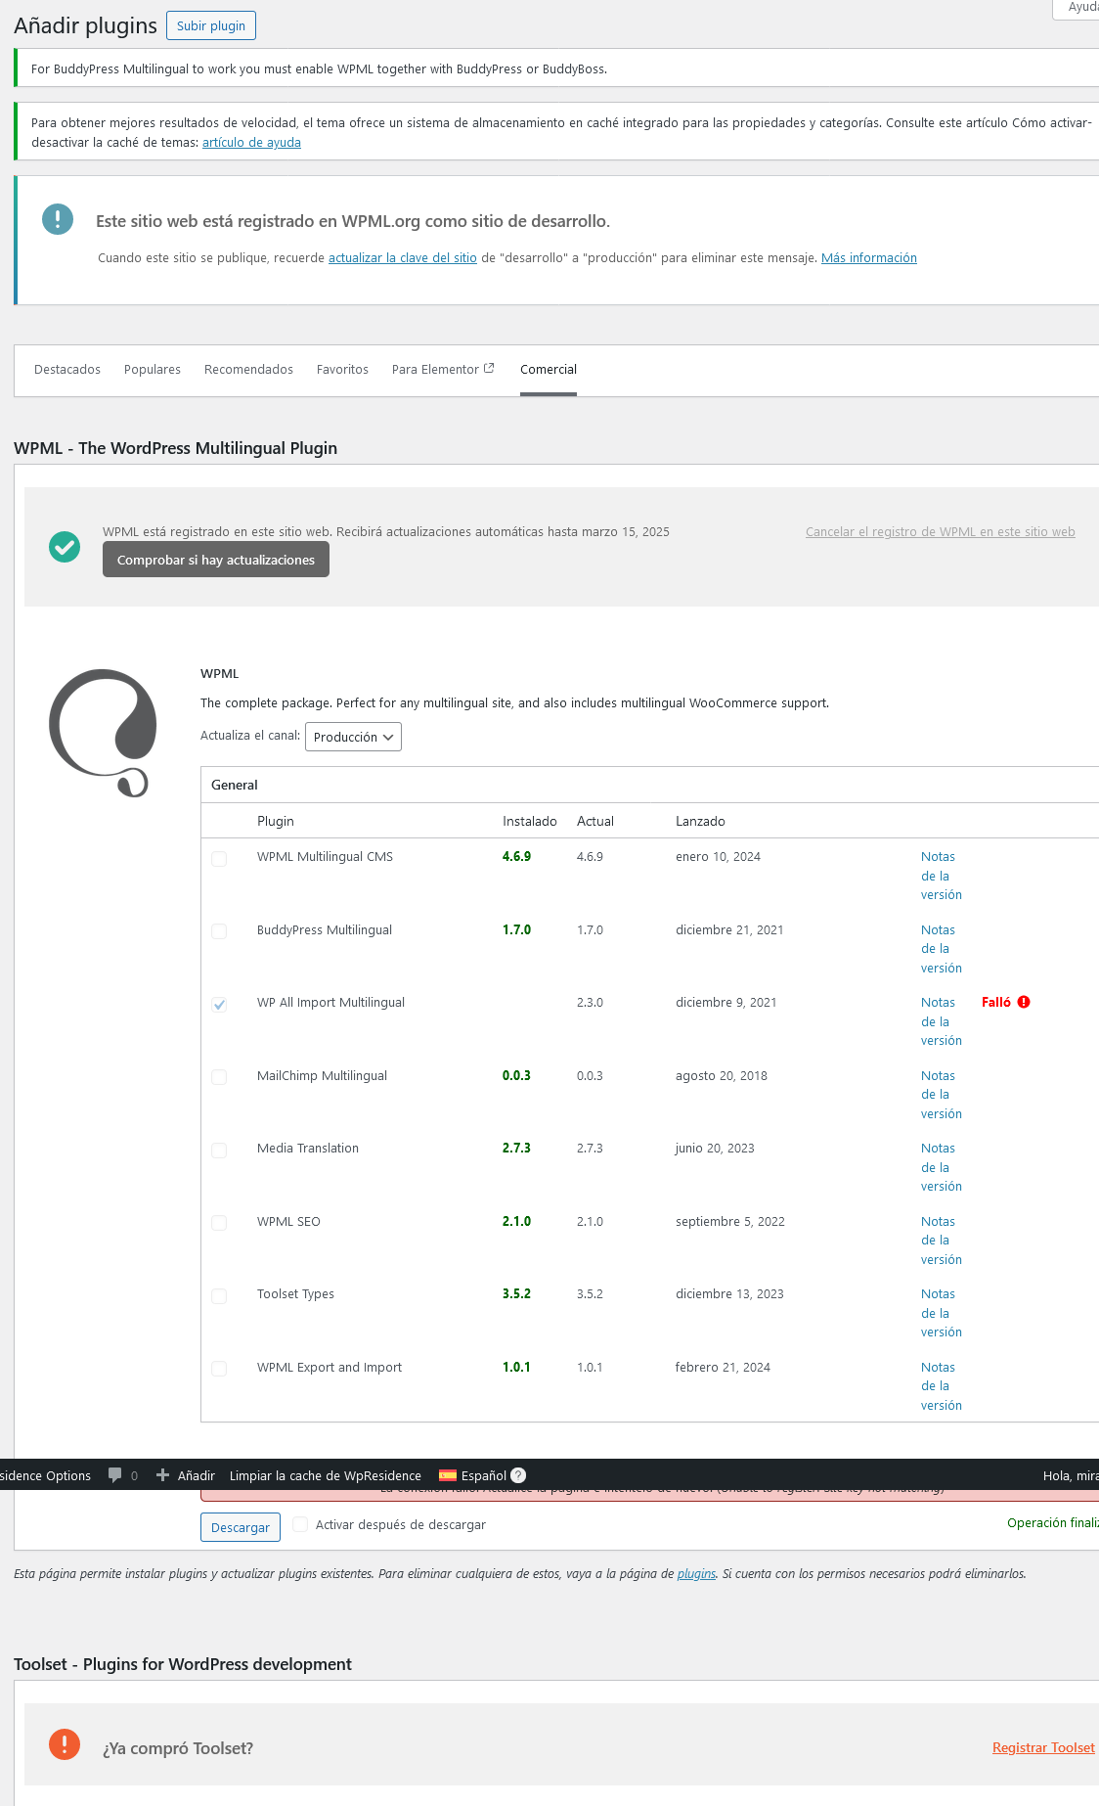Viewport: 1099px width, 1806px height.
Task: Click Limpiar la cache de WpResidence
Action: (326, 1475)
